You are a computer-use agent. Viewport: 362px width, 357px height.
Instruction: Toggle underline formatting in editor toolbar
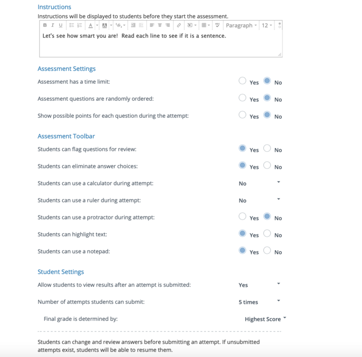click(x=60, y=25)
